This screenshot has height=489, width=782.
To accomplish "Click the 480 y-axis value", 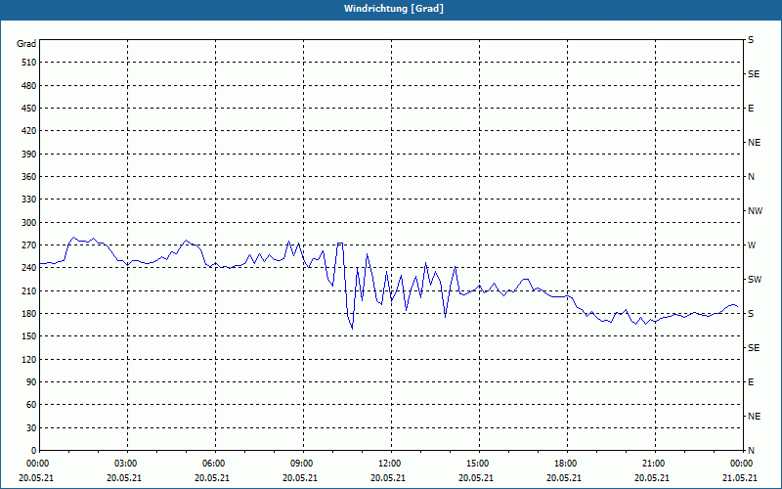I will pyautogui.click(x=28, y=86).
